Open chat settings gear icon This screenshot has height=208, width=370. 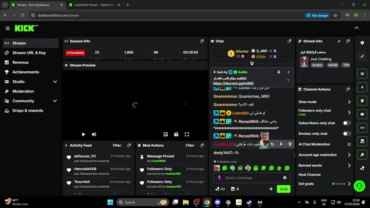pyautogui.click(x=271, y=189)
